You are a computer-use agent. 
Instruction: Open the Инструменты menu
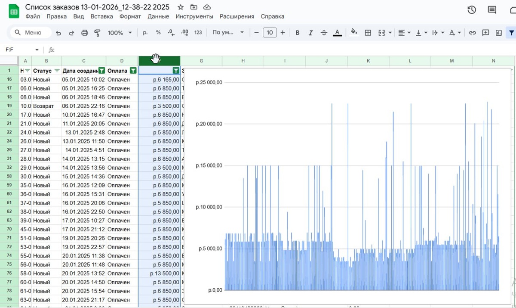[194, 16]
